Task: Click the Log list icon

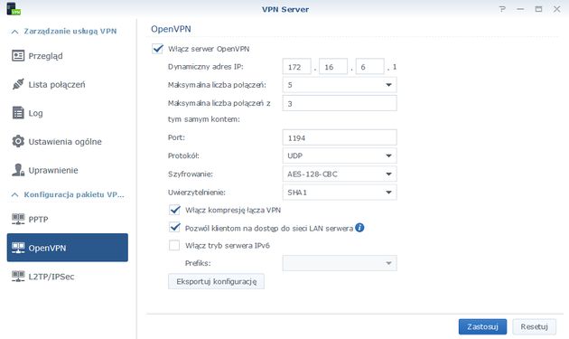Action: pyautogui.click(x=18, y=113)
